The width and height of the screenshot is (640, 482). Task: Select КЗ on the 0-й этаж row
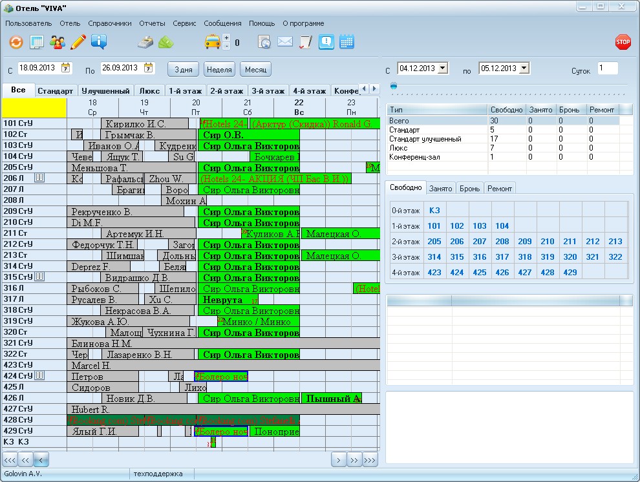pyautogui.click(x=434, y=211)
